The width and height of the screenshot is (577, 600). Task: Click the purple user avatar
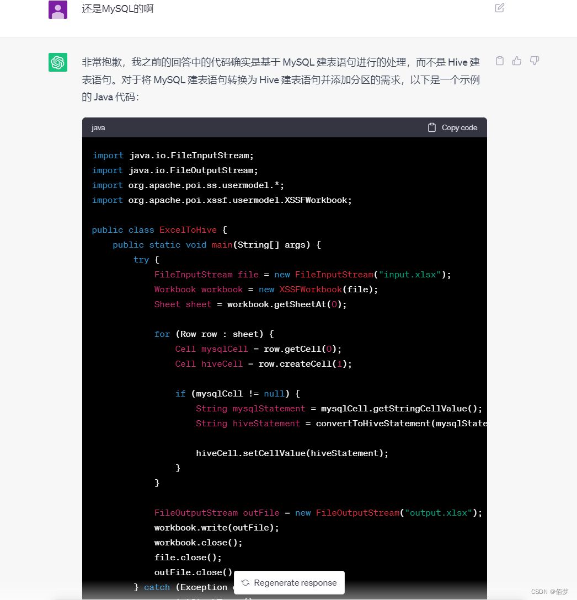point(58,9)
